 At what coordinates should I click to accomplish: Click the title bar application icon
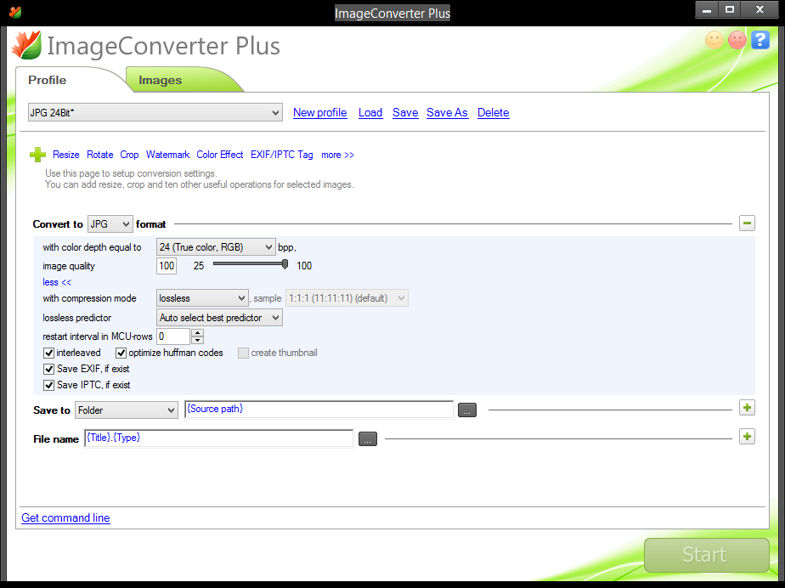click(x=15, y=12)
